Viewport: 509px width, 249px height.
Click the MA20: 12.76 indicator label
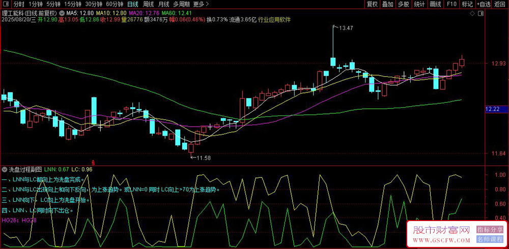(x=144, y=14)
